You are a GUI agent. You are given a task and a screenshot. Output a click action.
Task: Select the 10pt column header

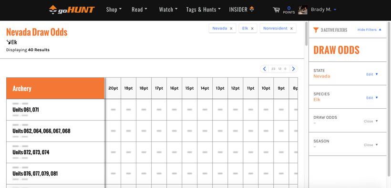(266, 88)
